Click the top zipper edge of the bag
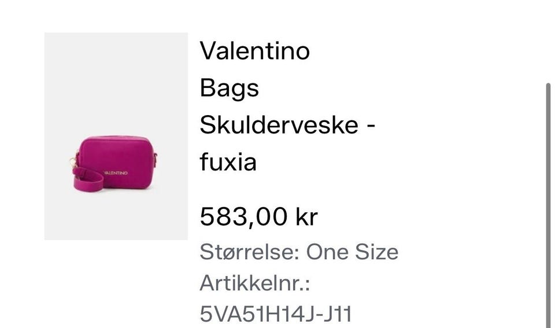The image size is (555, 328). point(116,138)
